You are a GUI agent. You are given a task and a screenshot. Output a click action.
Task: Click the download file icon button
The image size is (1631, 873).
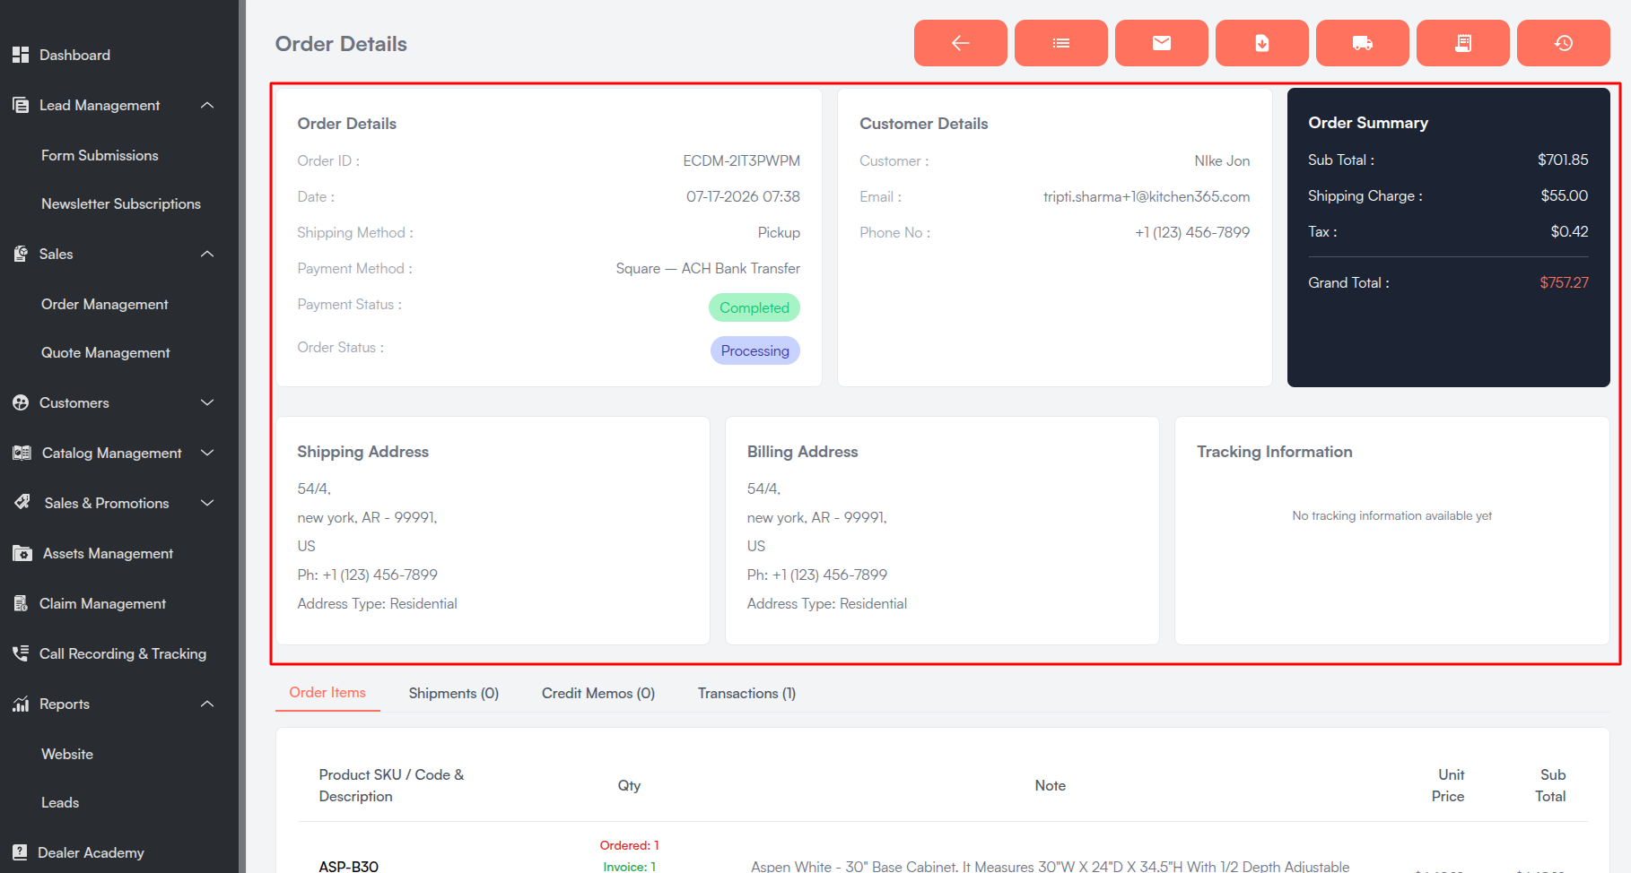1261,43
